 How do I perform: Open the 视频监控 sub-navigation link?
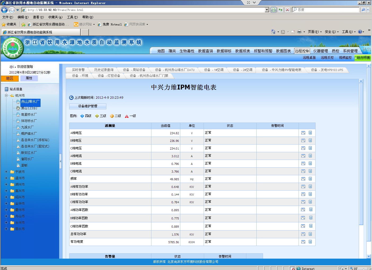click(x=345, y=58)
